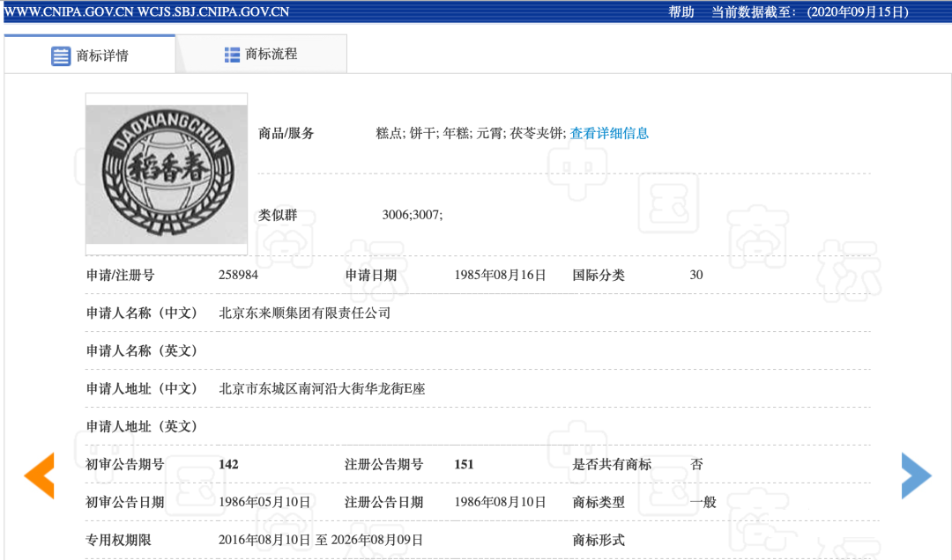Image resolution: width=952 pixels, height=560 pixels.
Task: Click the application date 1985年08月16日
Action: click(x=500, y=276)
